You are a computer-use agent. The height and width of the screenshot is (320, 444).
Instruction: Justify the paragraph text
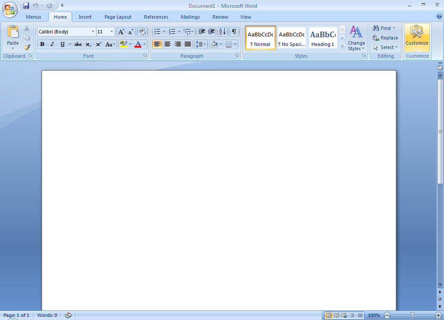coord(188,44)
